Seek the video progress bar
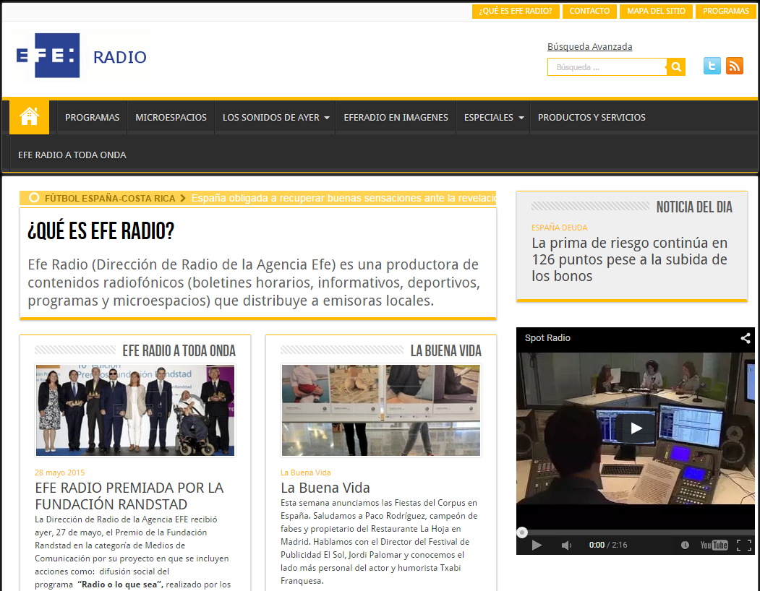 point(636,532)
